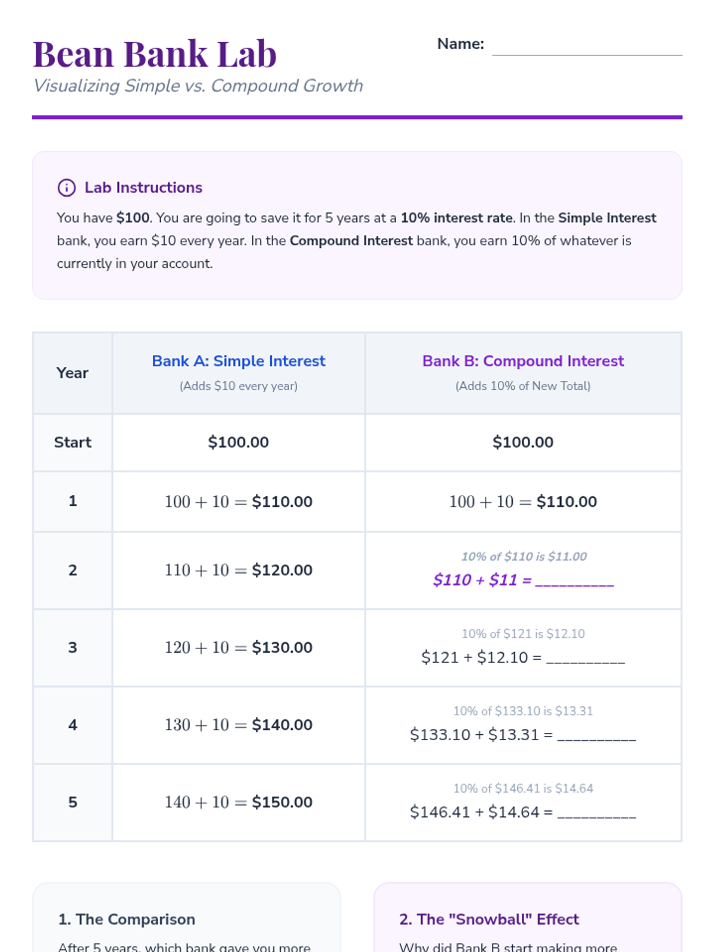This screenshot has height=952, width=714.
Task: Click the '10% of $110 is $11.00' hint
Action: point(524,556)
